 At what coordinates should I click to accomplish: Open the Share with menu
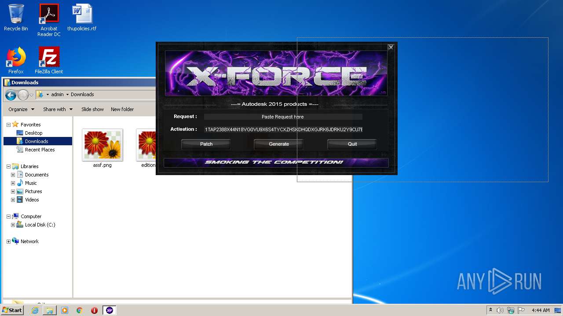(58, 109)
